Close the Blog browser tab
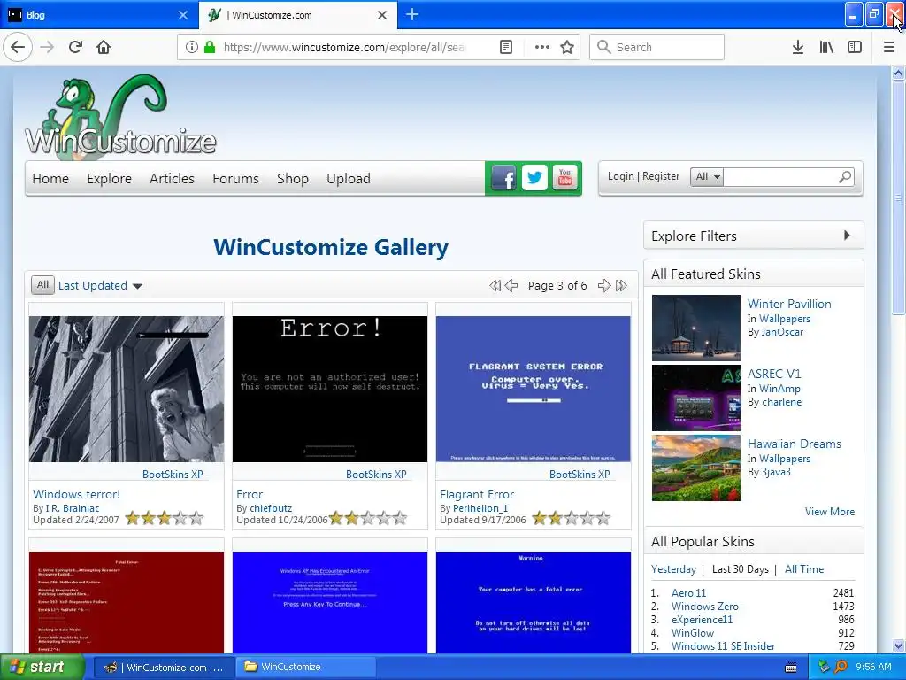The image size is (906, 680). [183, 15]
